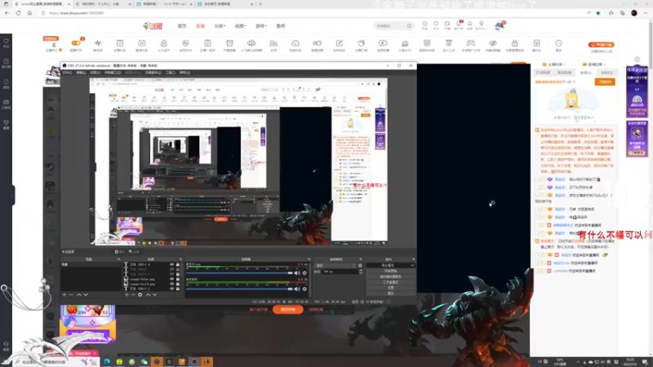
Task: Adjust the first audio track volume slider
Action: 239,273
